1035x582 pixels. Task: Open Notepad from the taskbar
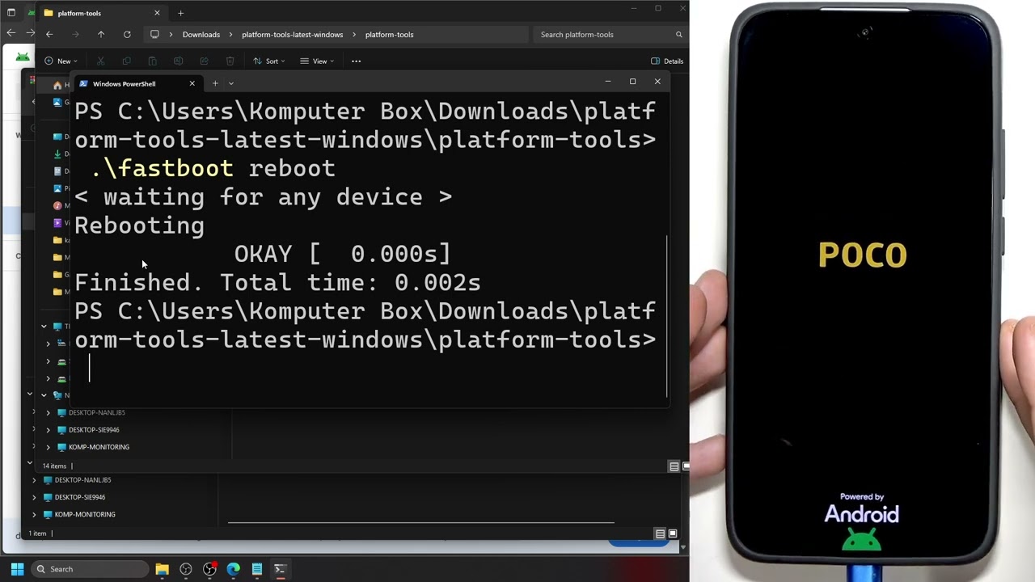[x=256, y=569]
